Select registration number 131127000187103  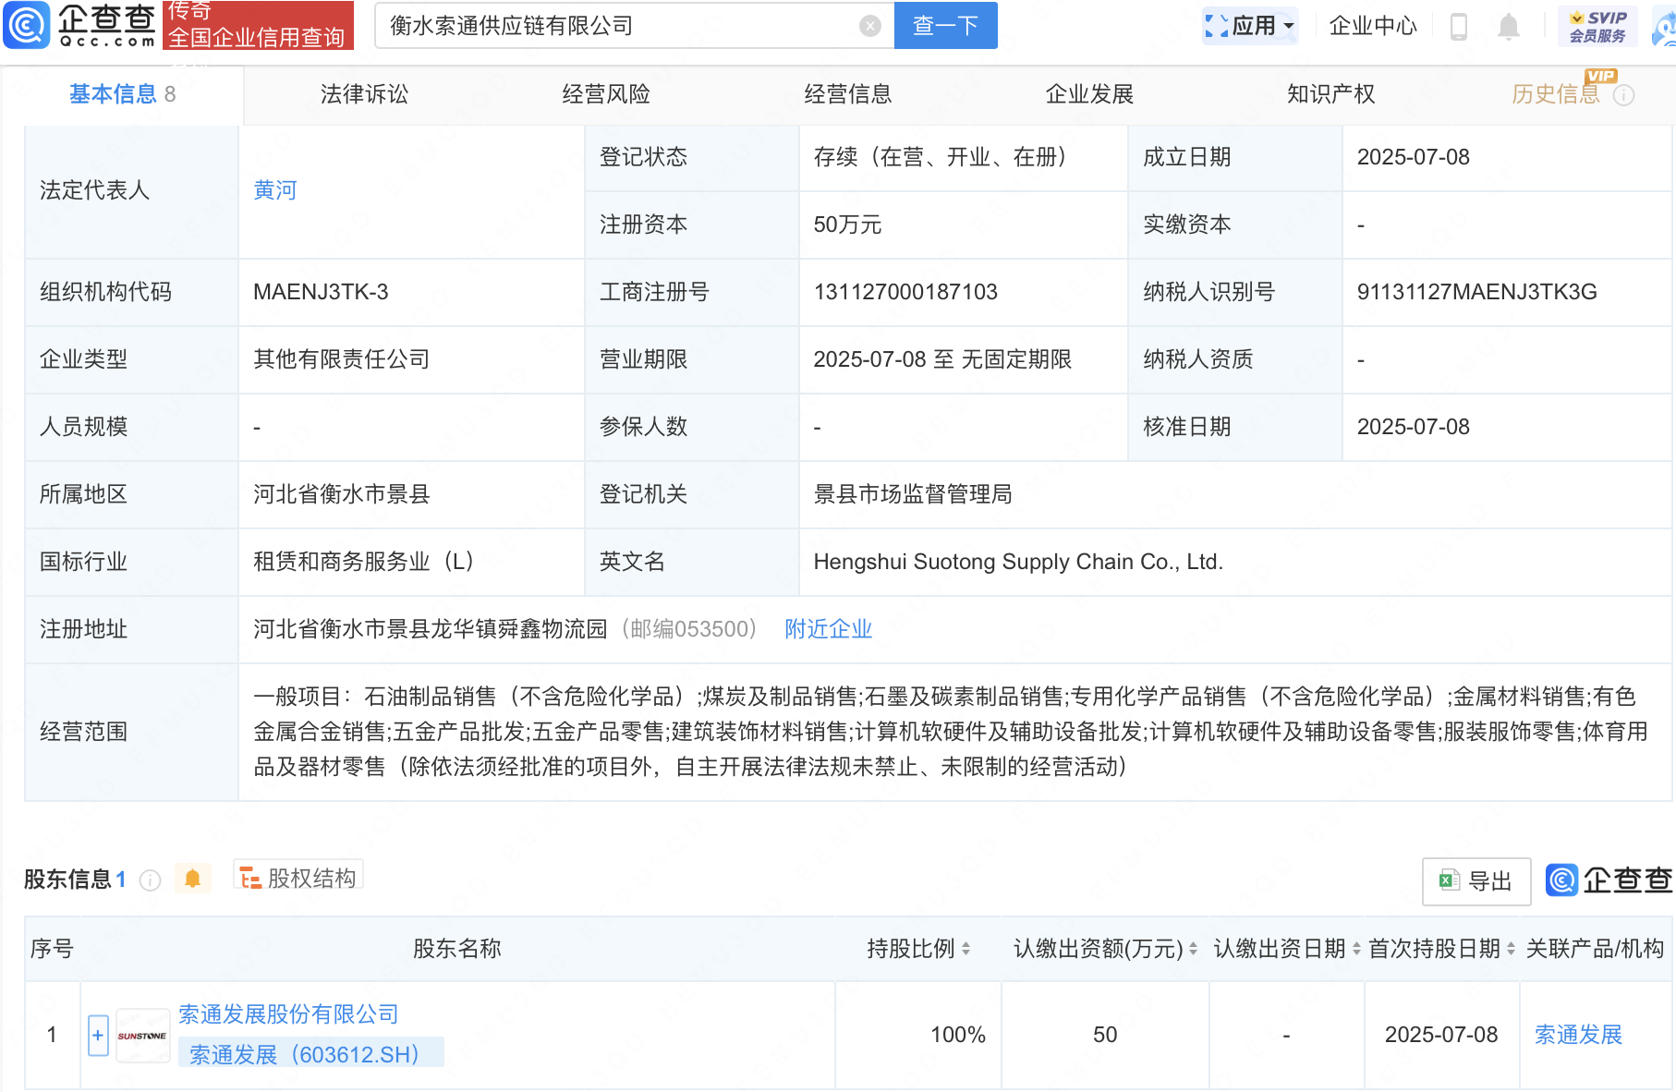(905, 292)
